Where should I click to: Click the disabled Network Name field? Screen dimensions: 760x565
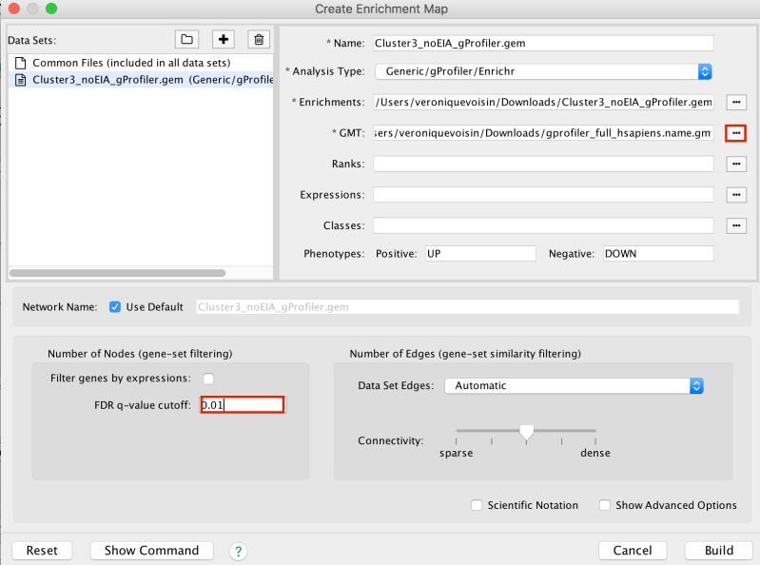pyautogui.click(x=467, y=307)
